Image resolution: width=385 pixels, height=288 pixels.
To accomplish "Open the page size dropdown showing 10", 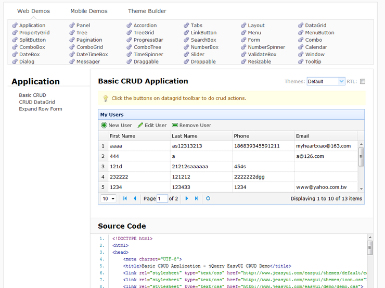I will [x=108, y=198].
